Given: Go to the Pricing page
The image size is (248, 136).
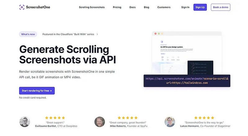Looking at the screenshot, I should [117, 7].
